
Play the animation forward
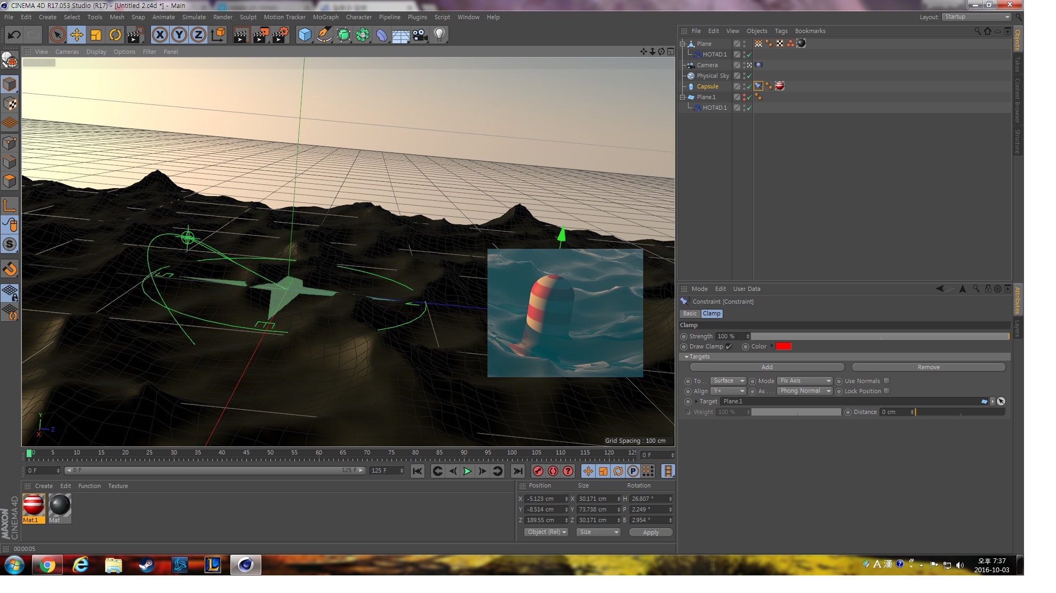[467, 471]
